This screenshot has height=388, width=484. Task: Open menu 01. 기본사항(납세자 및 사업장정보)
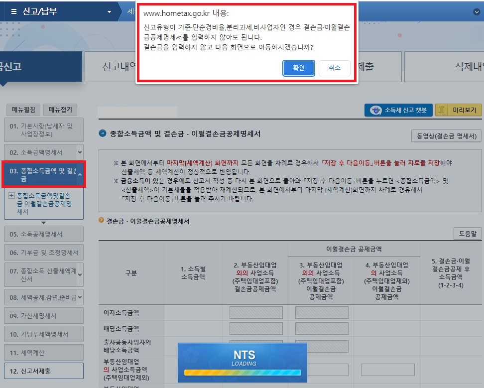point(43,130)
